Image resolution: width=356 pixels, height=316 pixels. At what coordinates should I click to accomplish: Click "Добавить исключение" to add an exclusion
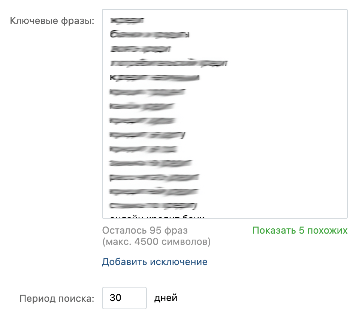pos(154,262)
